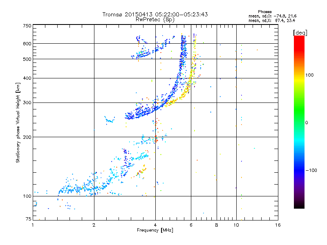Click the '1' frequency axis label
Viewport: 327px width, 245px height.
point(33,225)
